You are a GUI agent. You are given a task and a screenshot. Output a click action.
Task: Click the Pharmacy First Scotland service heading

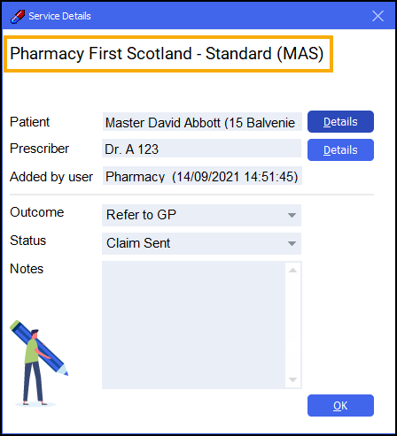pos(168,54)
